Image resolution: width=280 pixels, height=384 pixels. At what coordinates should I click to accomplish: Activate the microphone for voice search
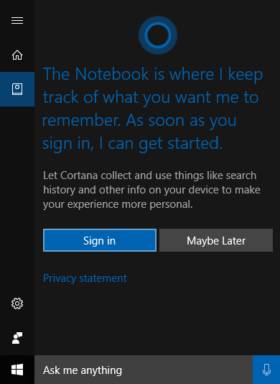tap(266, 370)
